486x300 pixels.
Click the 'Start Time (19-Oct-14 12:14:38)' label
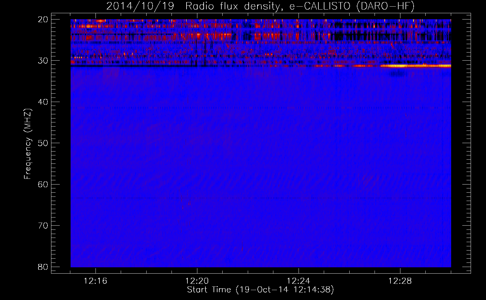[x=260, y=290]
